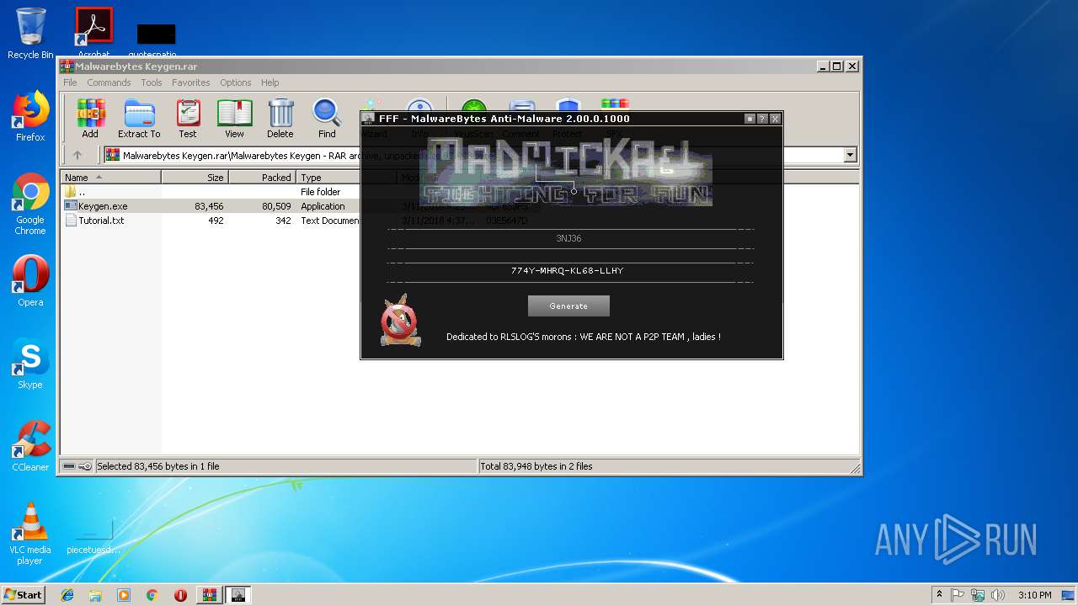Click the Action Center flag tray icon
Viewport: 1078px width, 606px height.
coord(958,595)
